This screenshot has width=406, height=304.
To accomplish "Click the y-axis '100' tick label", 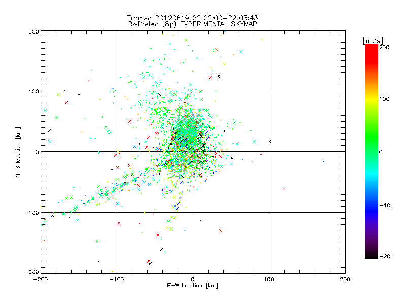I will click(33, 91).
